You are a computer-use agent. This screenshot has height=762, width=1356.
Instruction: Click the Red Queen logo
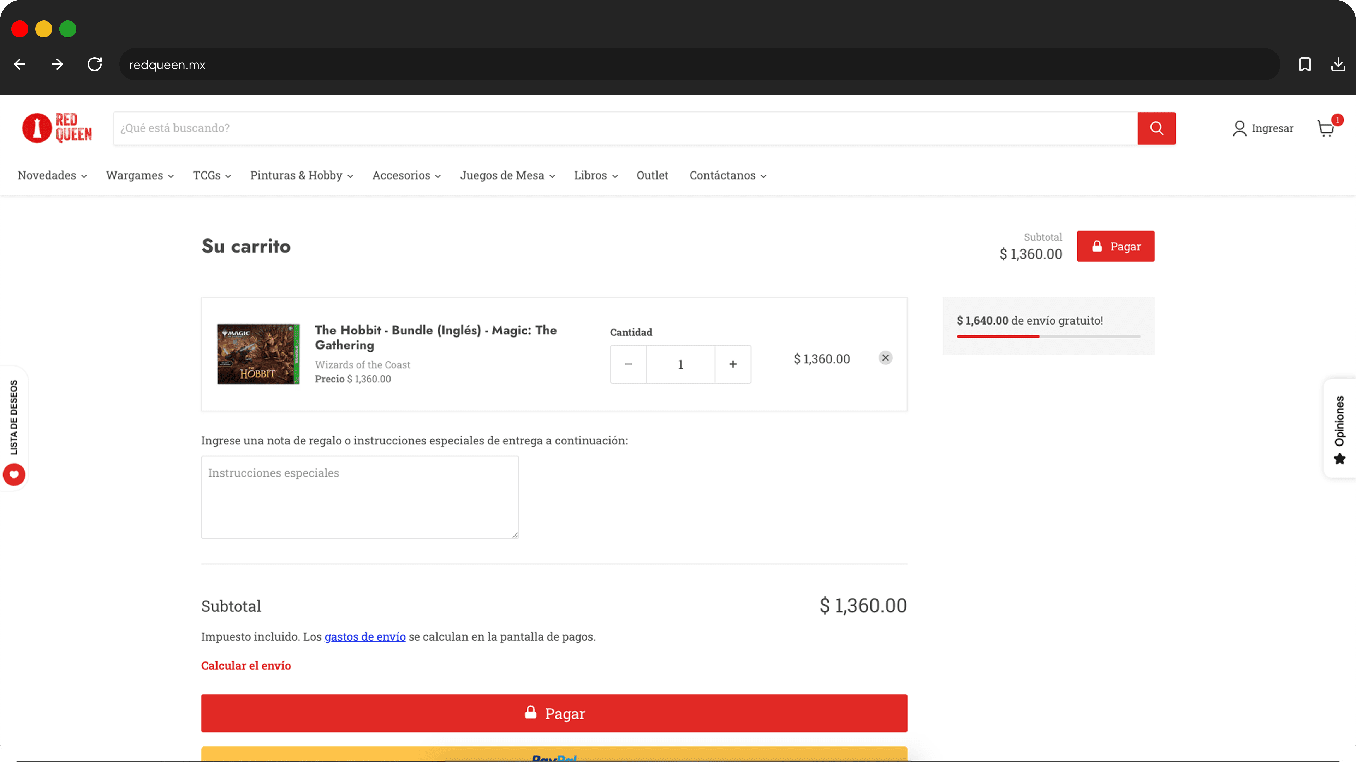point(57,128)
